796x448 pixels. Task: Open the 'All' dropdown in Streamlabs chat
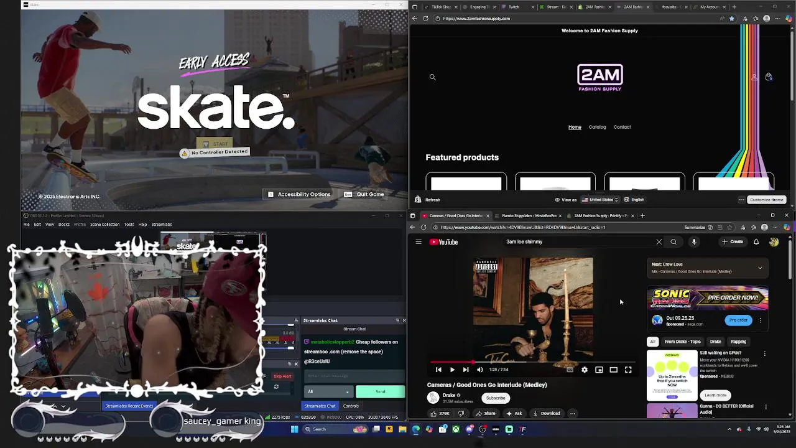click(x=328, y=391)
